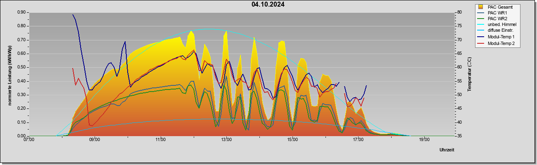Click the Temperatur axis title
537x165 pixels.
pos(469,74)
